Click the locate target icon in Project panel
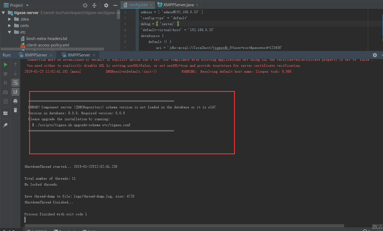 [85, 5]
